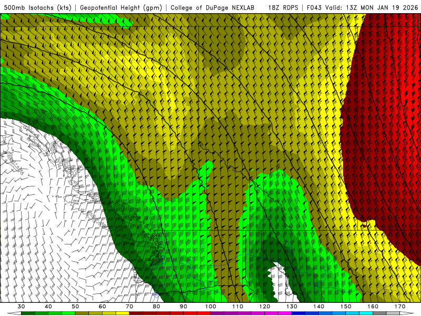This screenshot has width=421, height=316.
Task: Click the legend label "130"
Action: (292, 307)
